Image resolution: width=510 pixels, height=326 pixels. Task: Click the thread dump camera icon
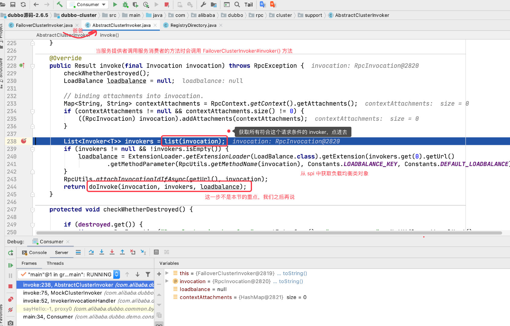point(11,323)
